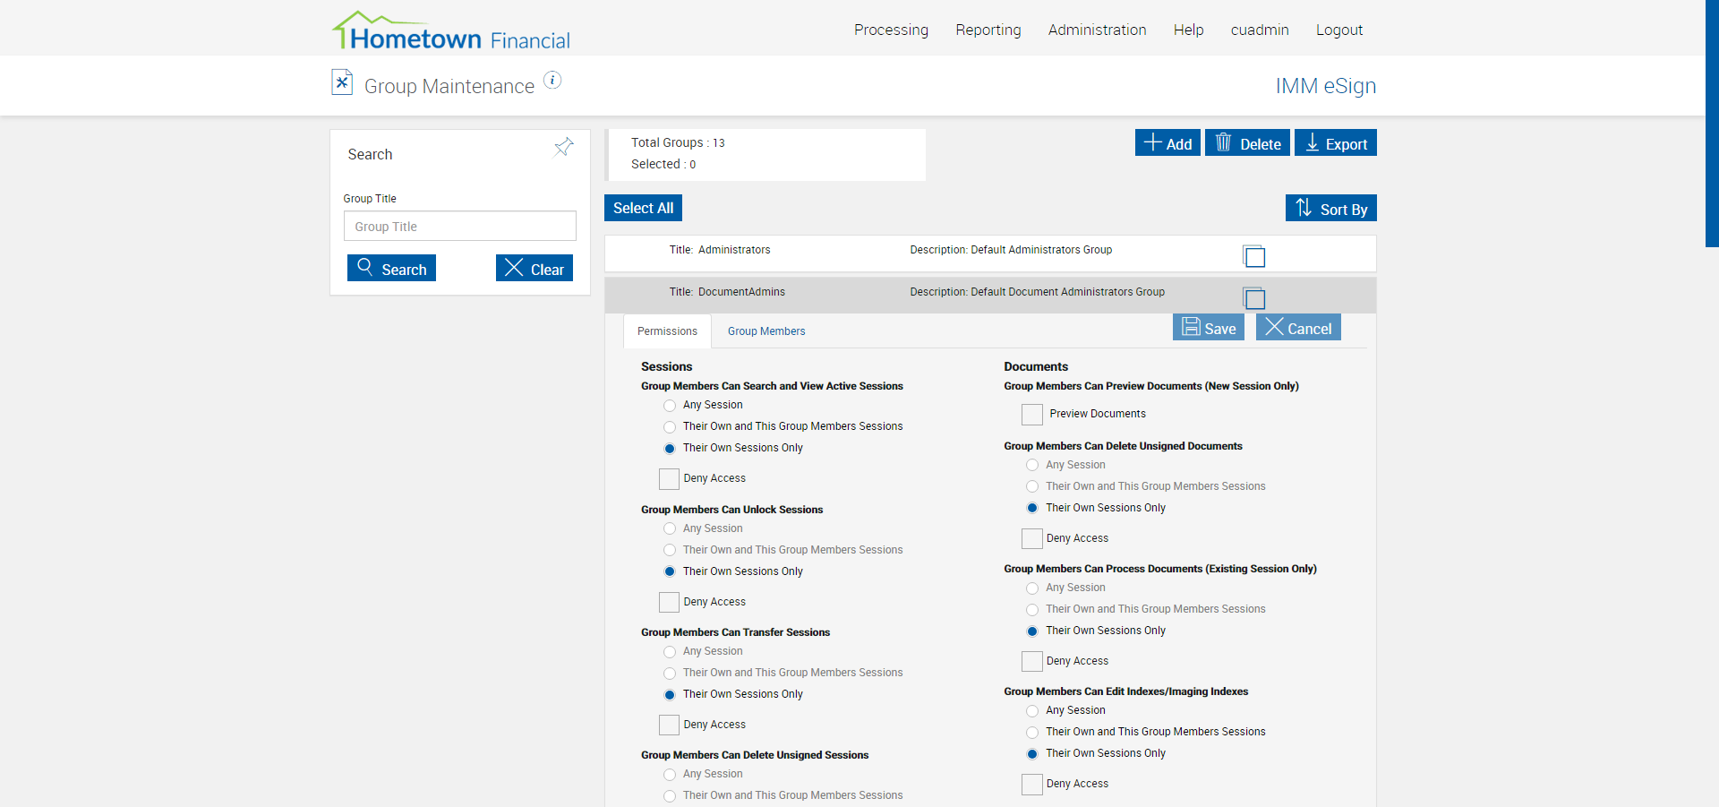The height and width of the screenshot is (807, 1719).
Task: Open the Sort By options
Action: 1330,209
